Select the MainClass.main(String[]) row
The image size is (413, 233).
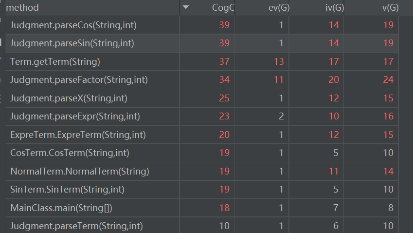click(202, 208)
